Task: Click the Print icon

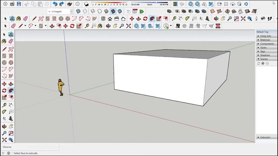Action: click(69, 4)
